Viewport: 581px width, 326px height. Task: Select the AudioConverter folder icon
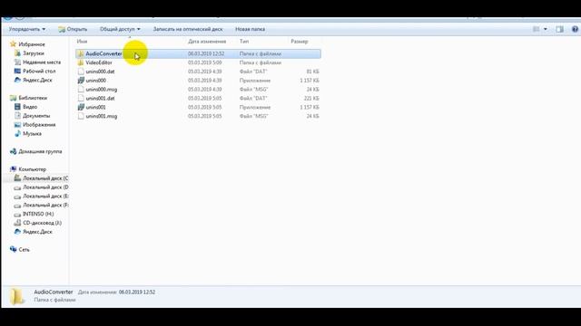coord(81,53)
